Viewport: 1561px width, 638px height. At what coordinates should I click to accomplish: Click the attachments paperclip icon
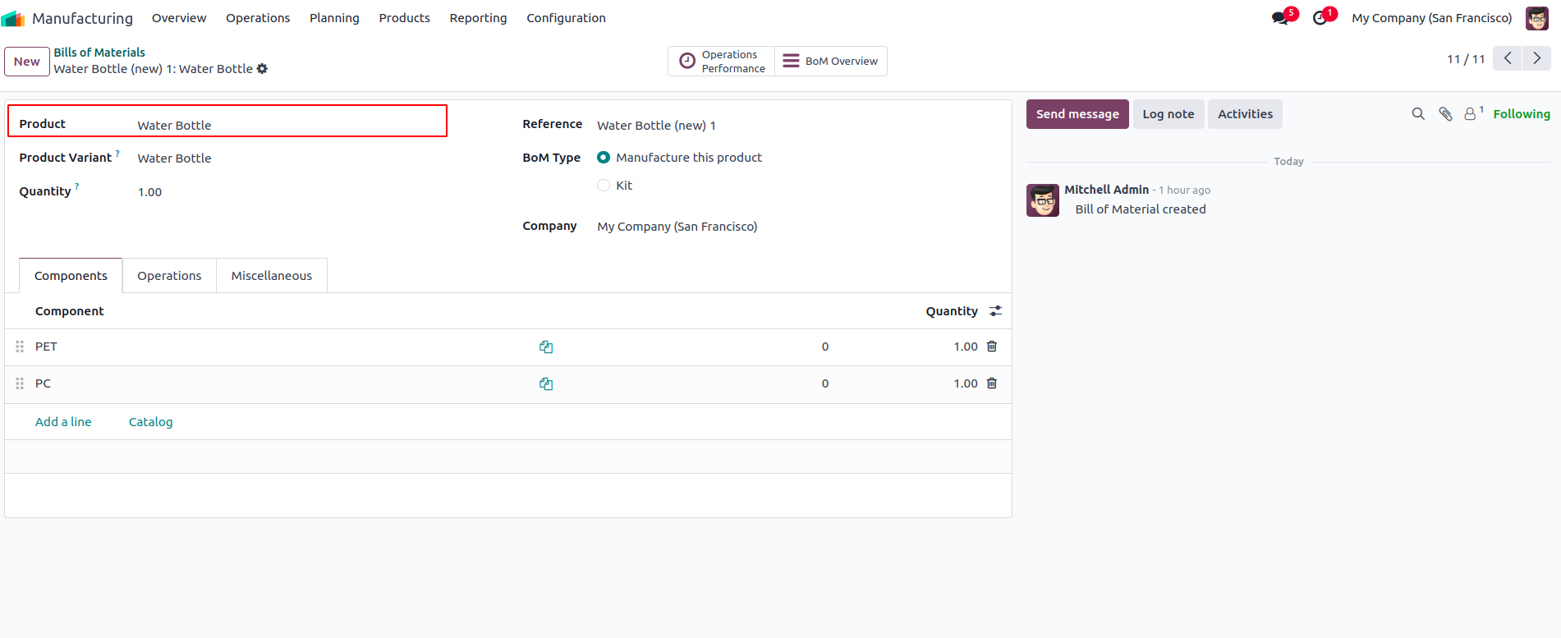pyautogui.click(x=1445, y=114)
